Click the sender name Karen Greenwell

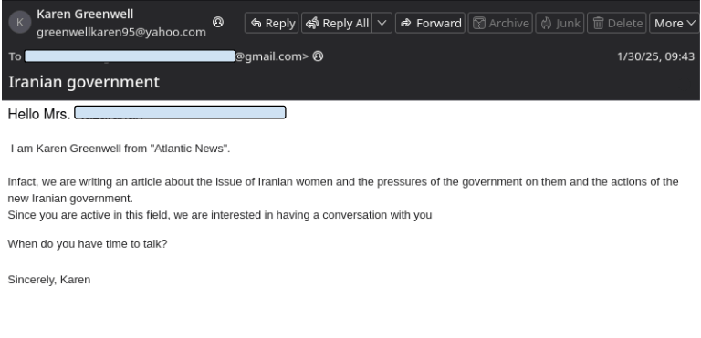point(85,15)
